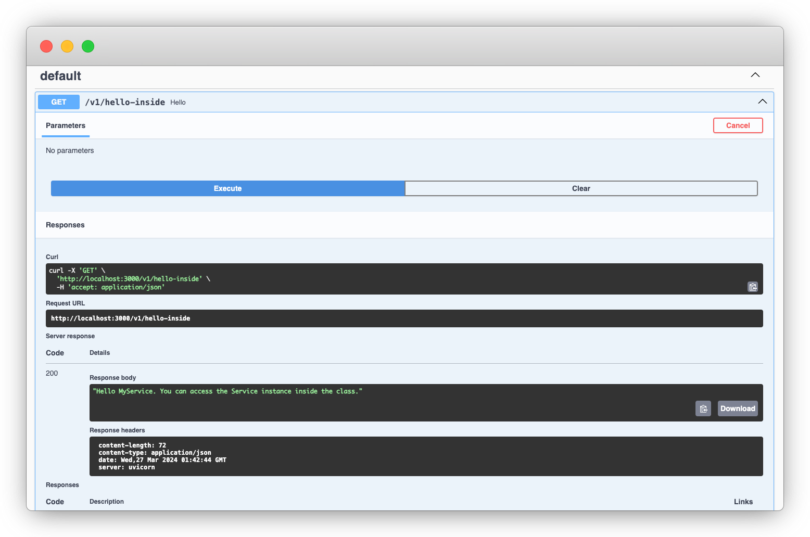The width and height of the screenshot is (810, 537).
Task: Cancel the try-it-out mode
Action: click(738, 125)
